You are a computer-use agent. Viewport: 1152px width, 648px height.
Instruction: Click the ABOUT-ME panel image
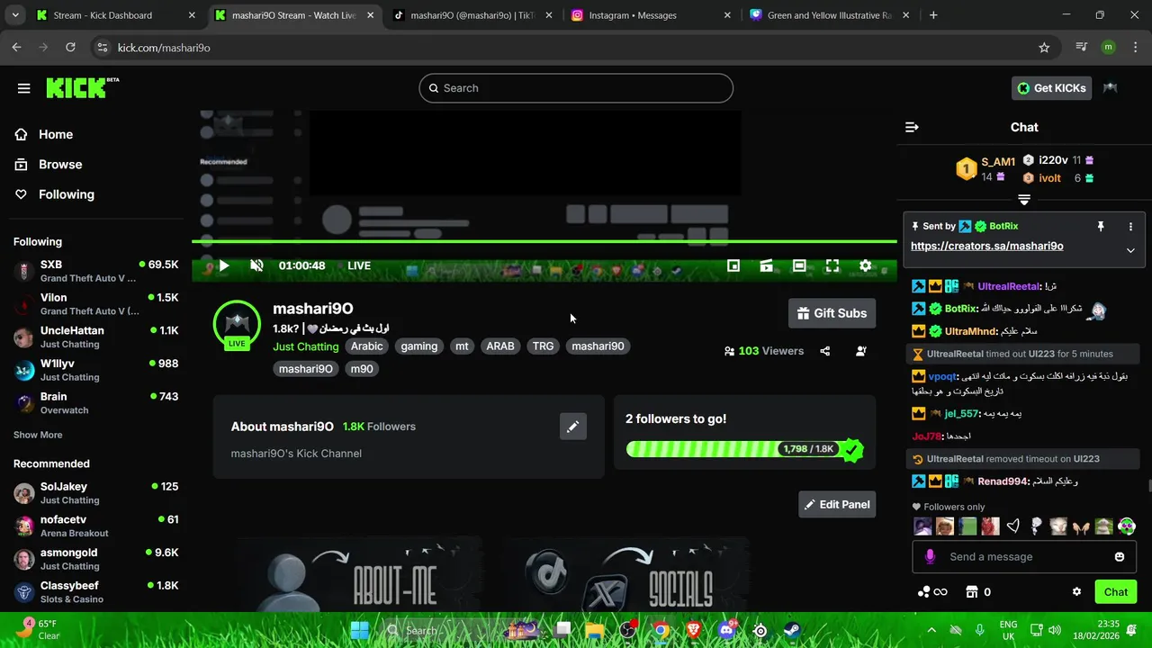tap(357, 576)
